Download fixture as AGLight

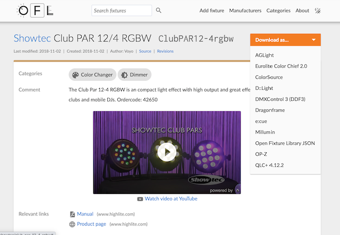pyautogui.click(x=286, y=55)
